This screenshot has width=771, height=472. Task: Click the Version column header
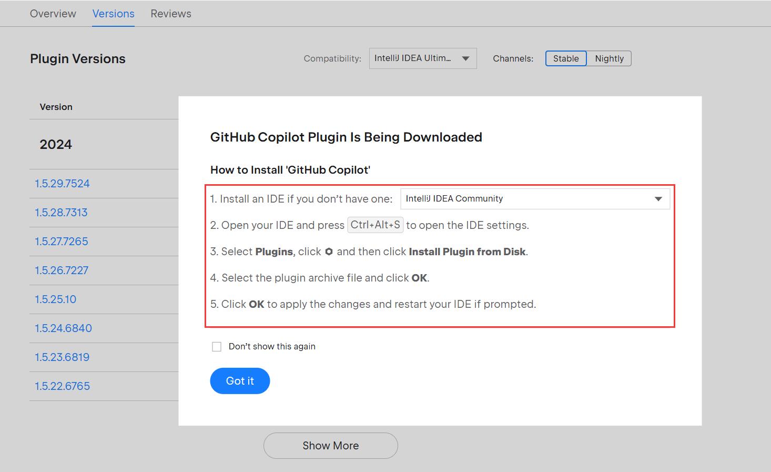56,107
